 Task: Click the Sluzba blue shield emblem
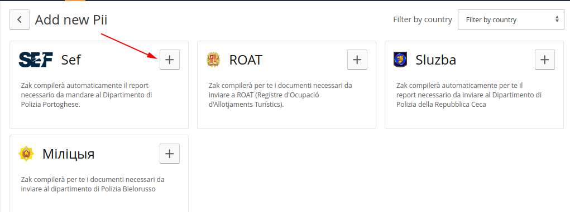pos(400,60)
